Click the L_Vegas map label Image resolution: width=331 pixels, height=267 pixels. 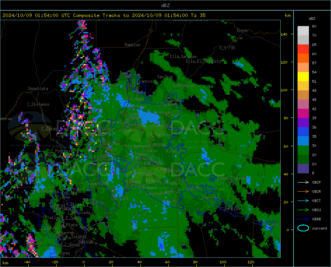pyautogui.click(x=47, y=155)
